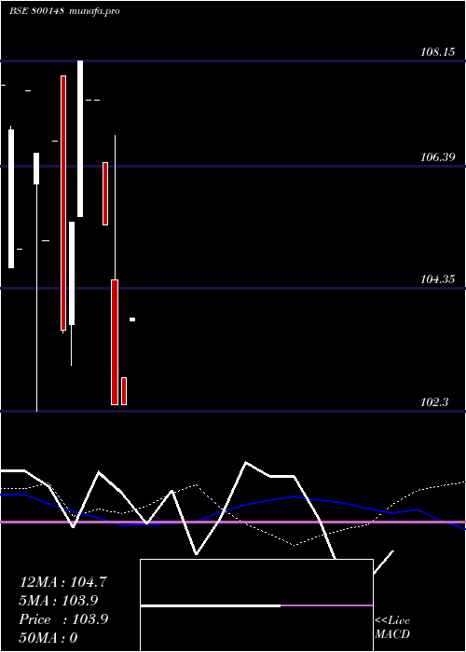This screenshot has height=652, width=466.
Task: Click the 108.15 price level label
Action: (x=438, y=52)
